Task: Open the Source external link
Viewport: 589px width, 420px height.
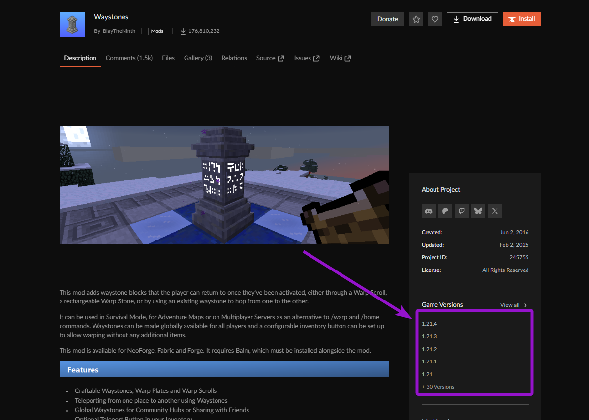Action: coord(270,58)
